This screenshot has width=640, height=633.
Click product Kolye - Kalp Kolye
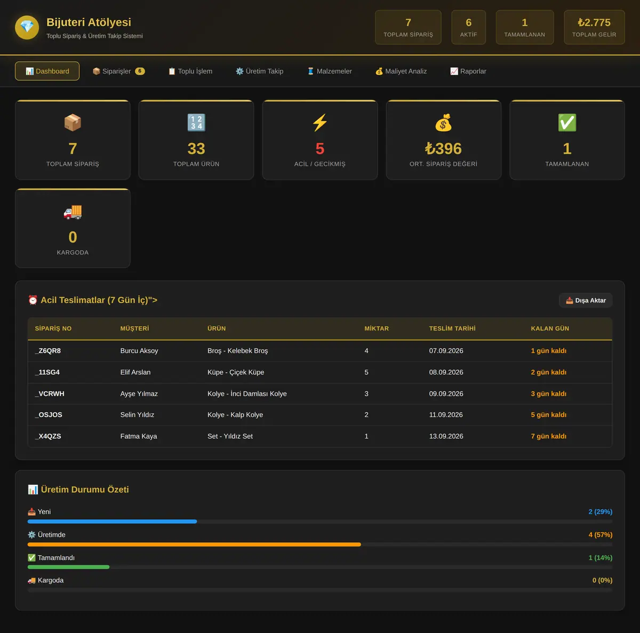235,415
